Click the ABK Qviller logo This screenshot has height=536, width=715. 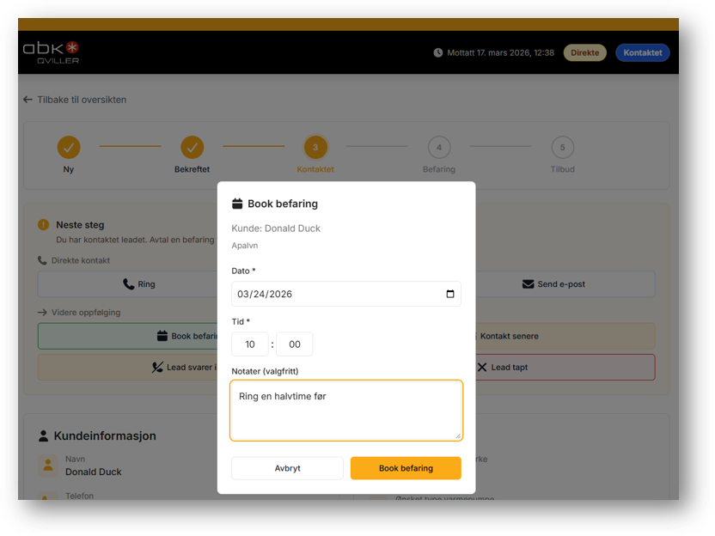point(51,52)
